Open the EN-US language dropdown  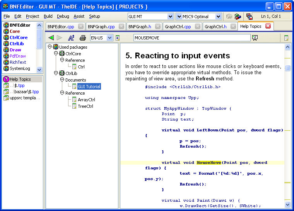click(x=109, y=38)
